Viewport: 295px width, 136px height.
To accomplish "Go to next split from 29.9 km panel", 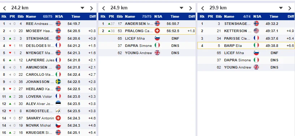I will (x=290, y=8).
